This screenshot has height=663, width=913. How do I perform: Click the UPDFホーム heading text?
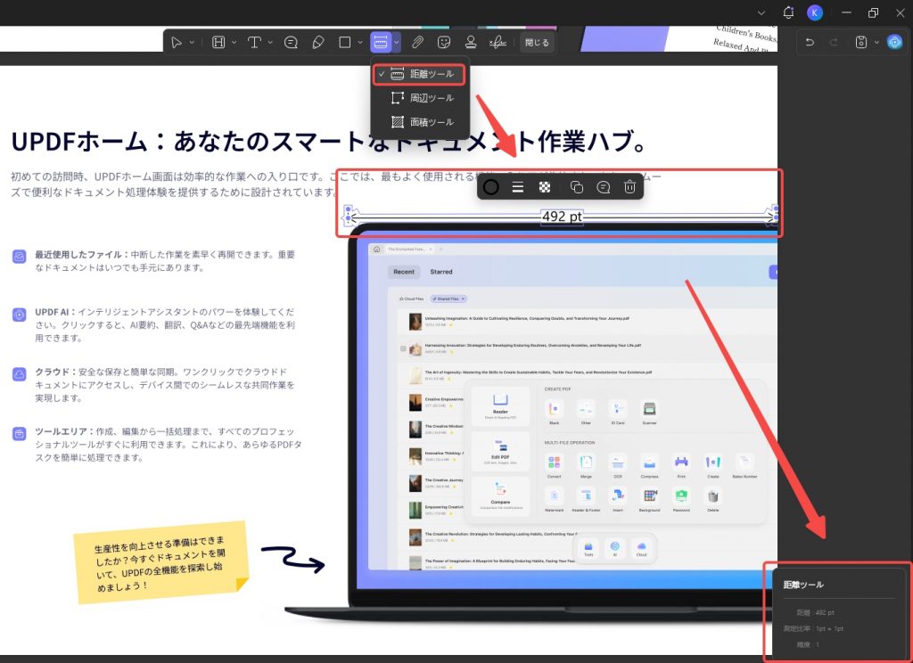[x=328, y=142]
